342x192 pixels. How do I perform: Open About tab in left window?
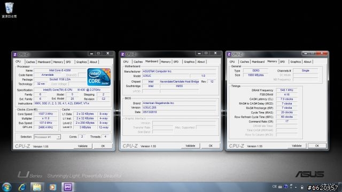coord(94,62)
